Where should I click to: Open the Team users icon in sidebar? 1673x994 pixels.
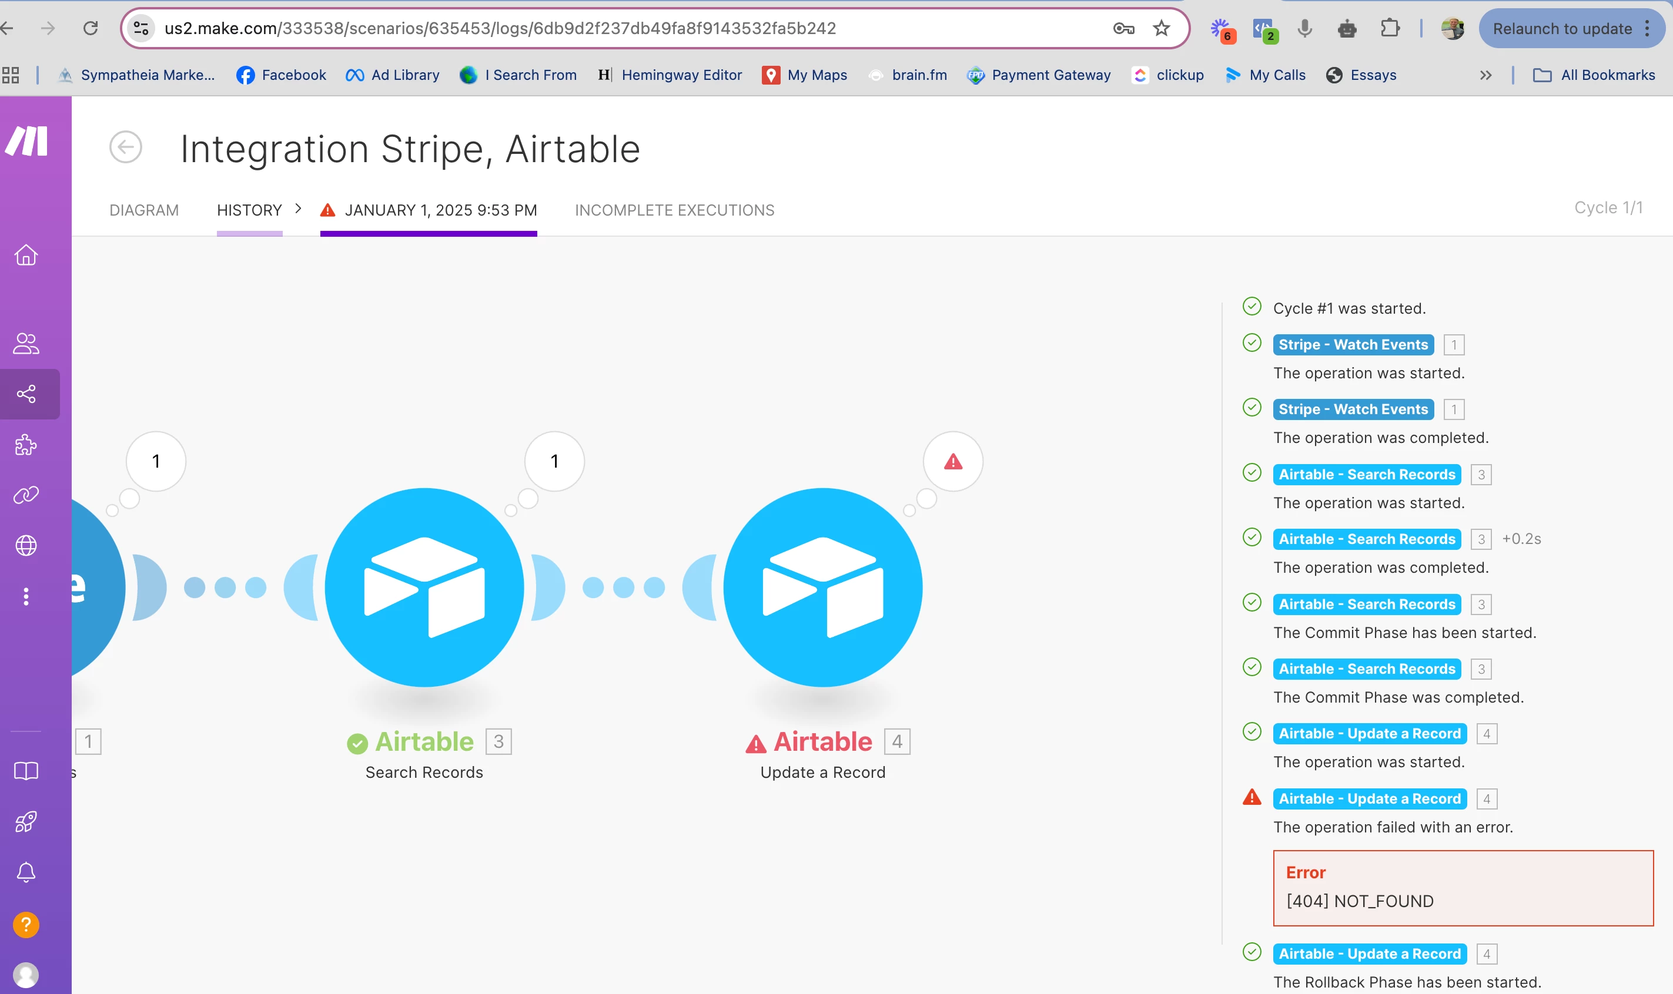[x=26, y=343]
